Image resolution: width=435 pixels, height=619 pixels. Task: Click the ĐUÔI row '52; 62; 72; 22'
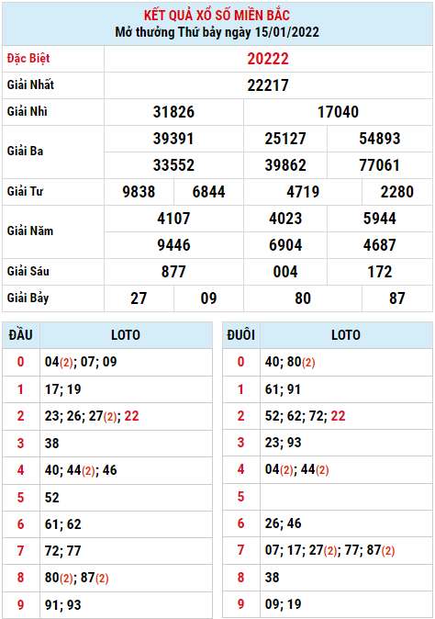click(346, 416)
